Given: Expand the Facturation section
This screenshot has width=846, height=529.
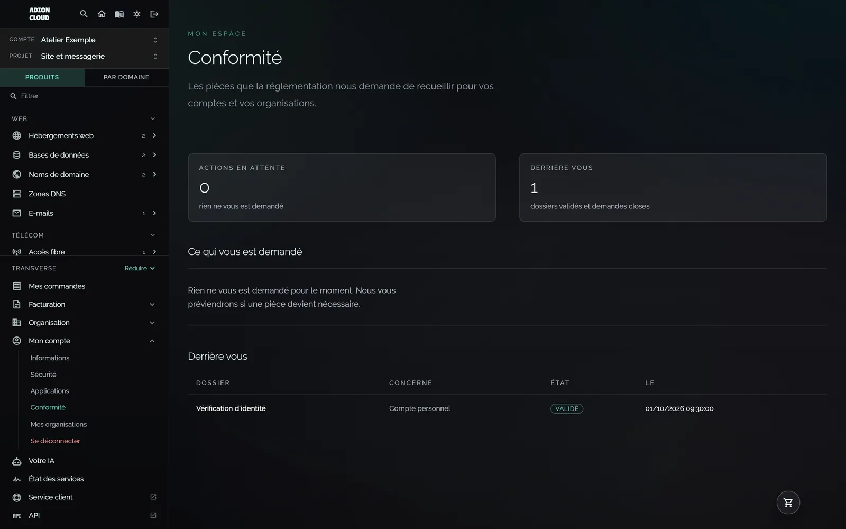Looking at the screenshot, I should (85, 304).
